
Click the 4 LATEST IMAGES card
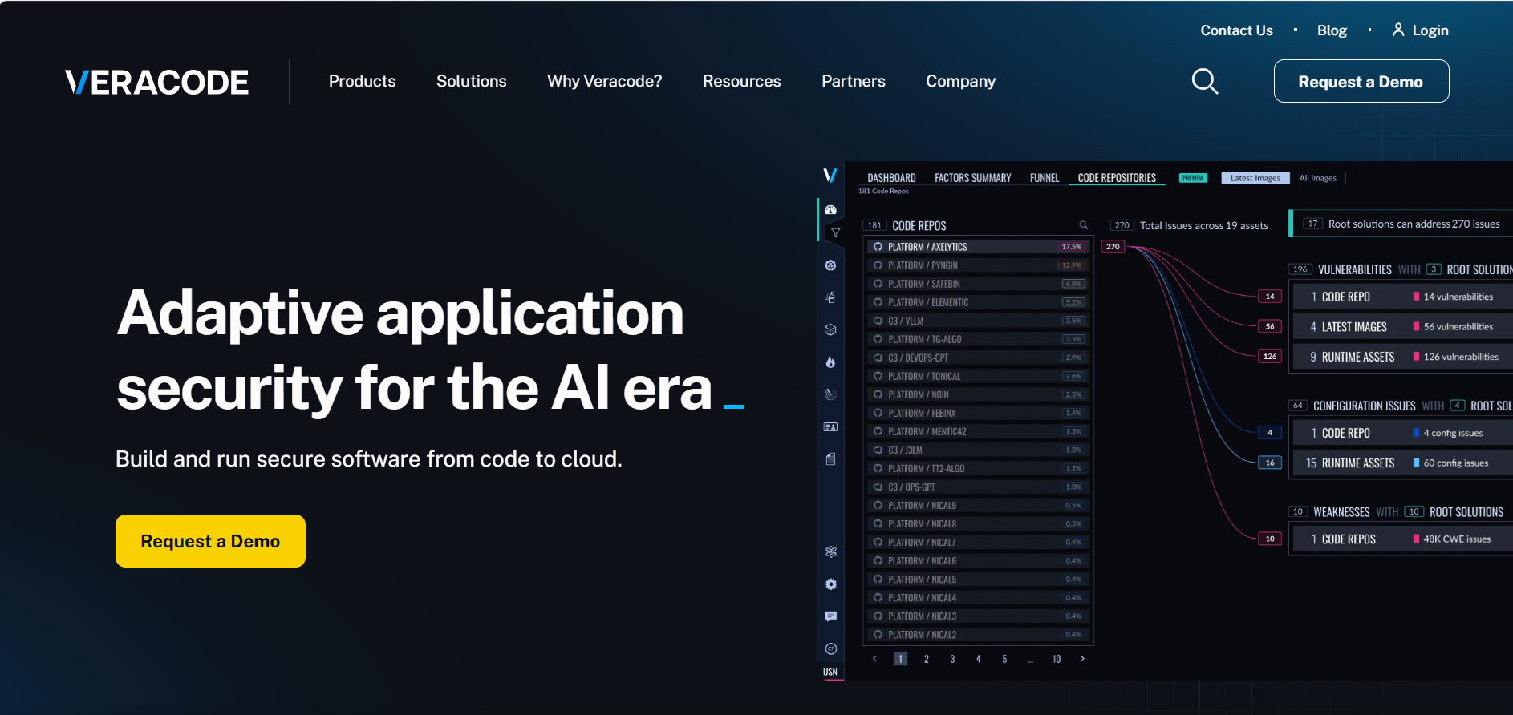click(x=1401, y=326)
